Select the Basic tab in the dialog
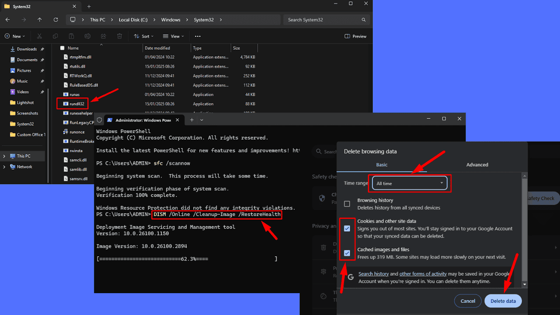Image resolution: width=560 pixels, height=315 pixels. point(381,165)
